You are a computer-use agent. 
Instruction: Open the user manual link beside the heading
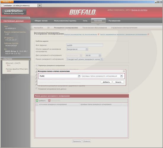(81, 34)
